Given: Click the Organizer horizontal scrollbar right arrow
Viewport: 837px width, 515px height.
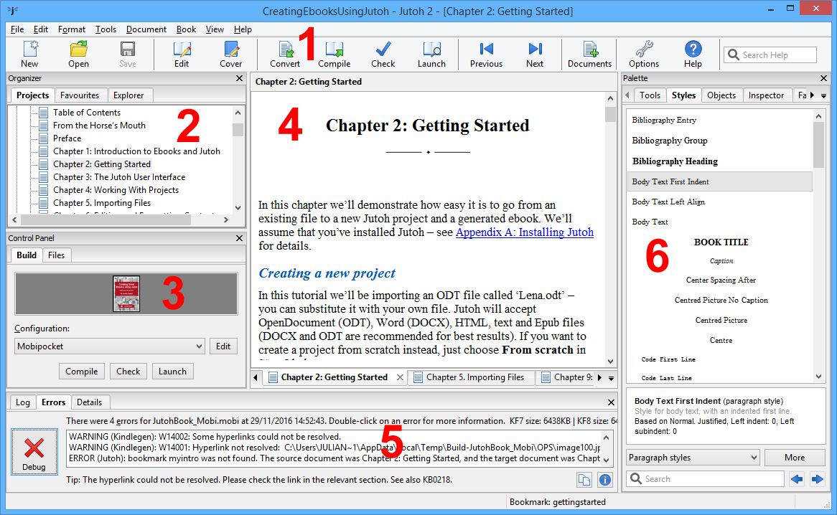Looking at the screenshot, I should 226,219.
